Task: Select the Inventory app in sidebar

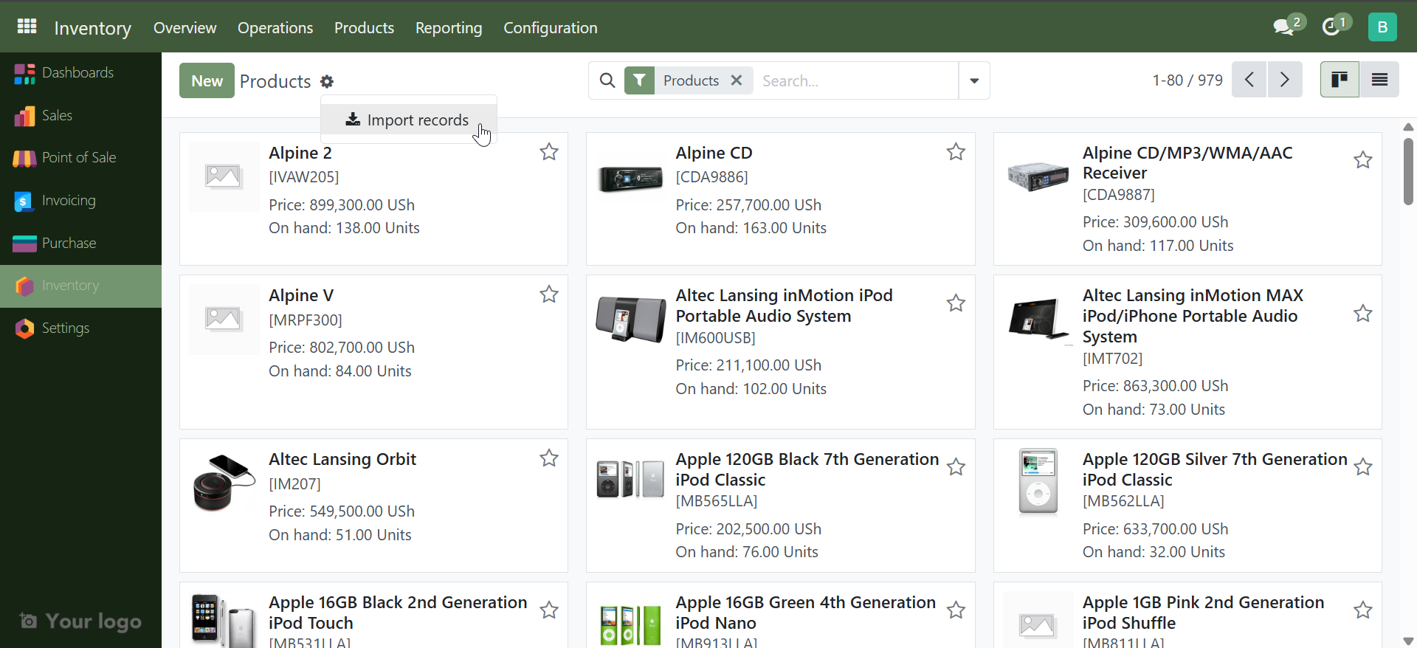Action: click(80, 286)
